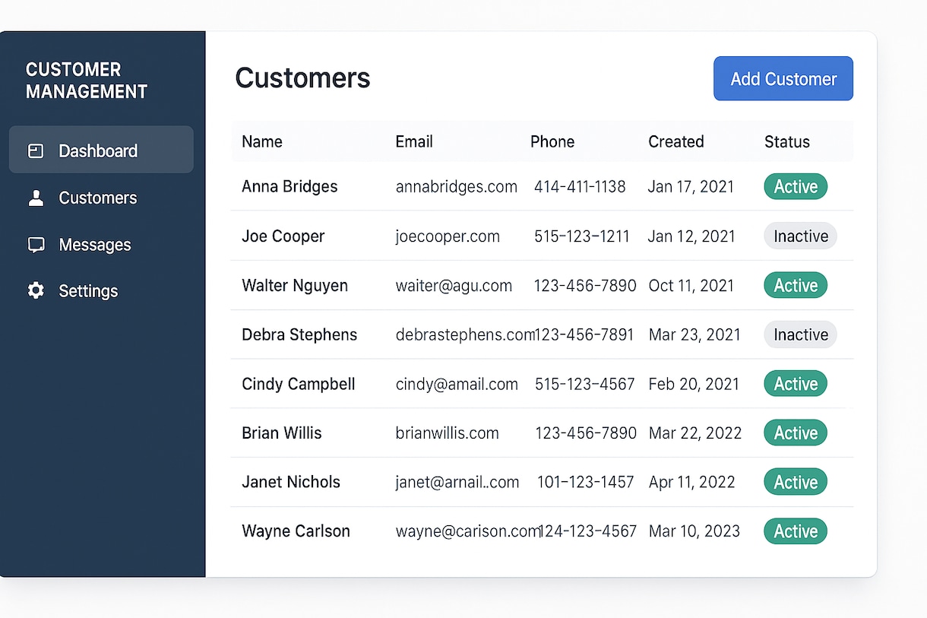
Task: Click the email waiter@agu.com
Action: point(454,286)
